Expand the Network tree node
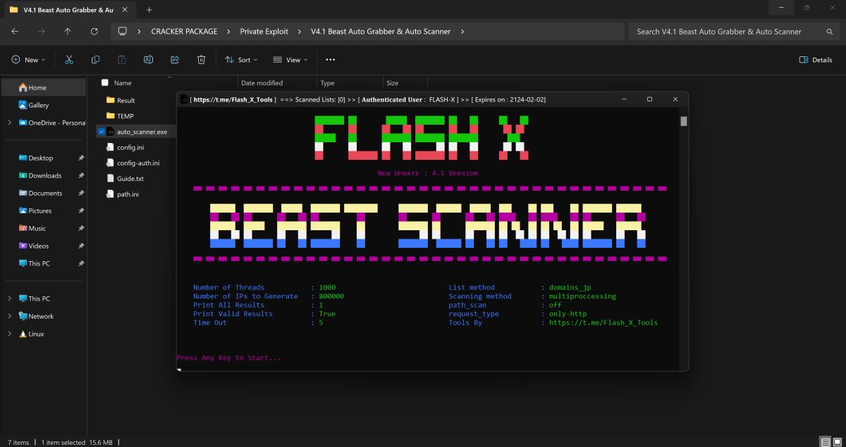The width and height of the screenshot is (846, 447). [9, 316]
